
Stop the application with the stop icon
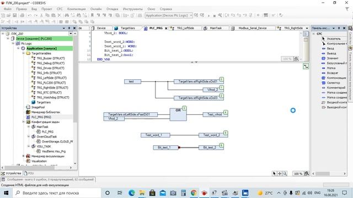(x=214, y=15)
